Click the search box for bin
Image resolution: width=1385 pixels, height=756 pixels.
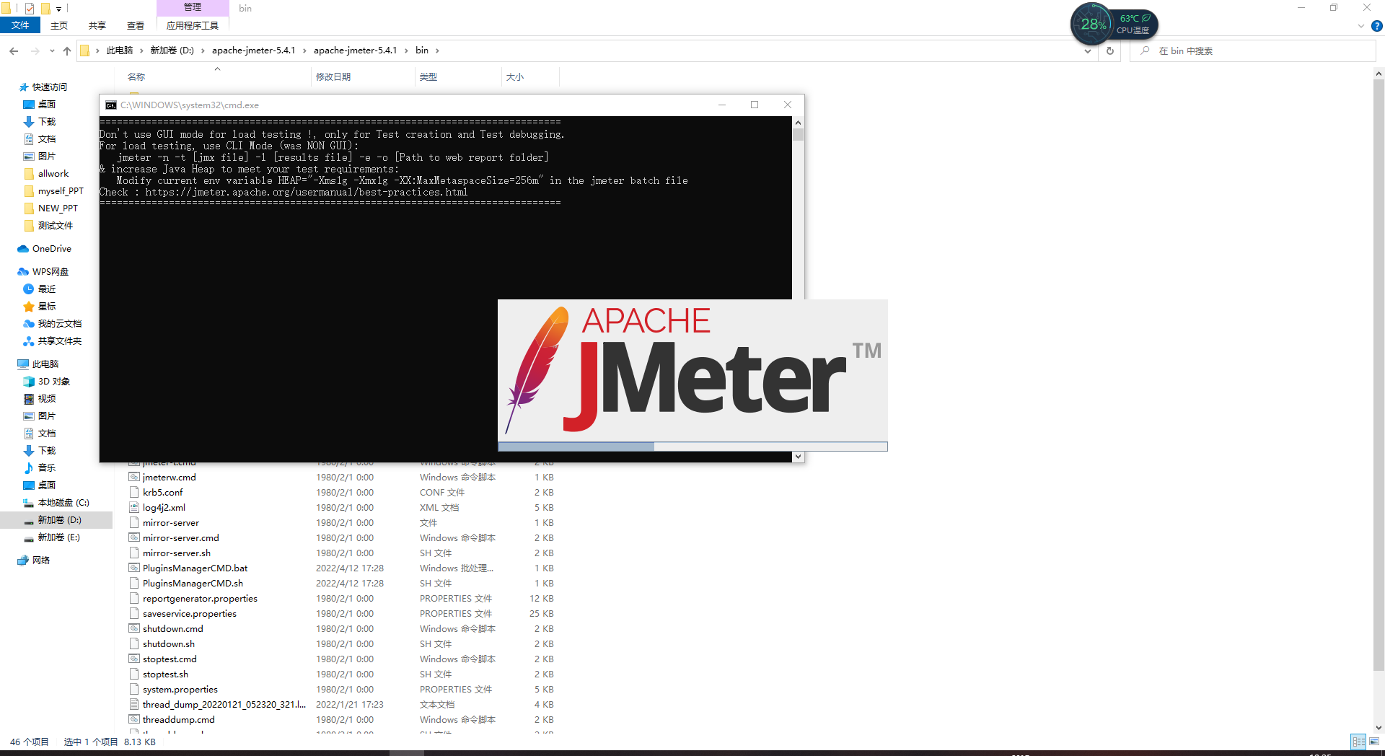coord(1253,50)
